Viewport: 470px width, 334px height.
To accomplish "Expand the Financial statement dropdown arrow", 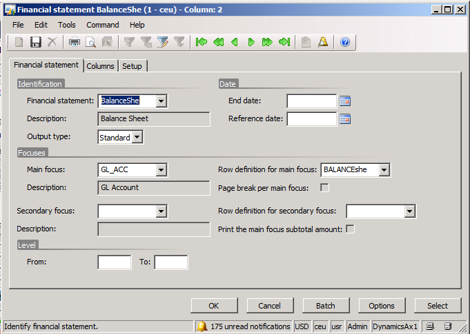I will [x=161, y=101].
